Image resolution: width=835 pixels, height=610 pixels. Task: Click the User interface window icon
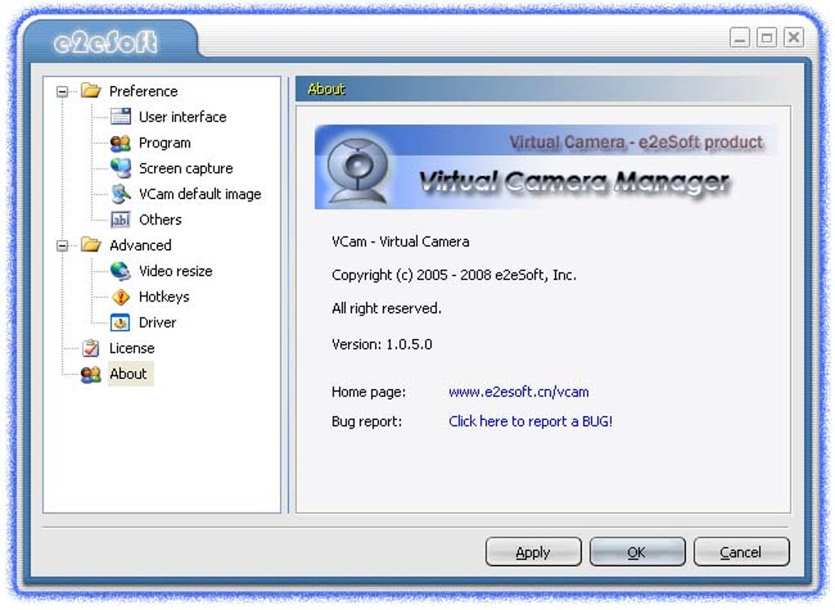click(120, 116)
